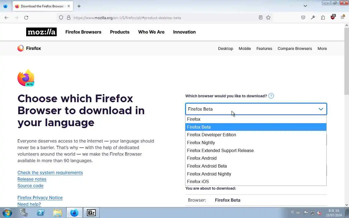Open the Firefox application menu
The image size is (349, 218).
[x=342, y=17]
